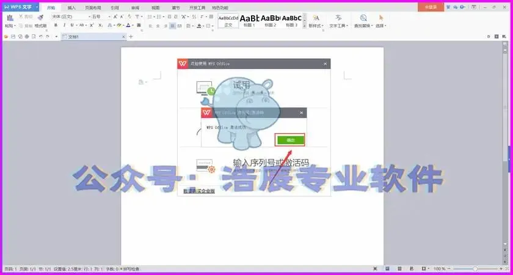This screenshot has width=513, height=275.
Task: Click the increase font size icon
Action: click(x=115, y=16)
